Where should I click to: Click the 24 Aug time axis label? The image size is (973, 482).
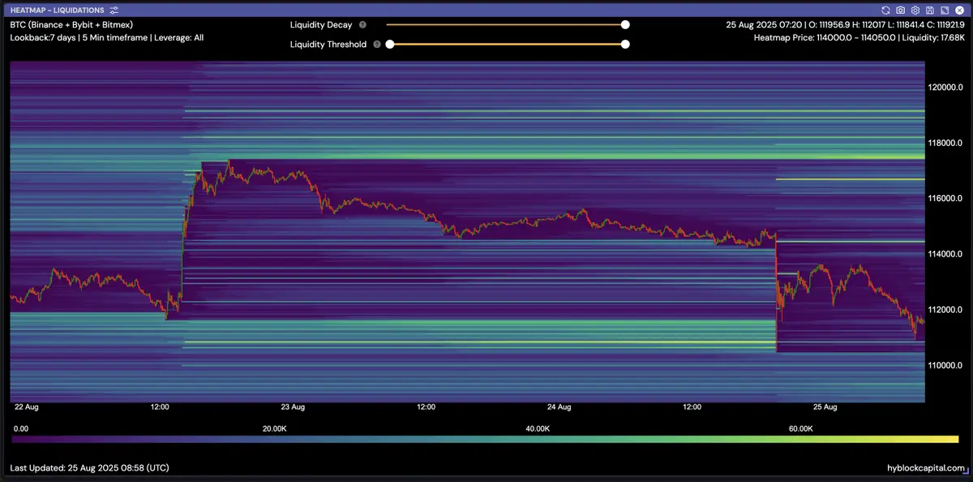pyautogui.click(x=559, y=407)
